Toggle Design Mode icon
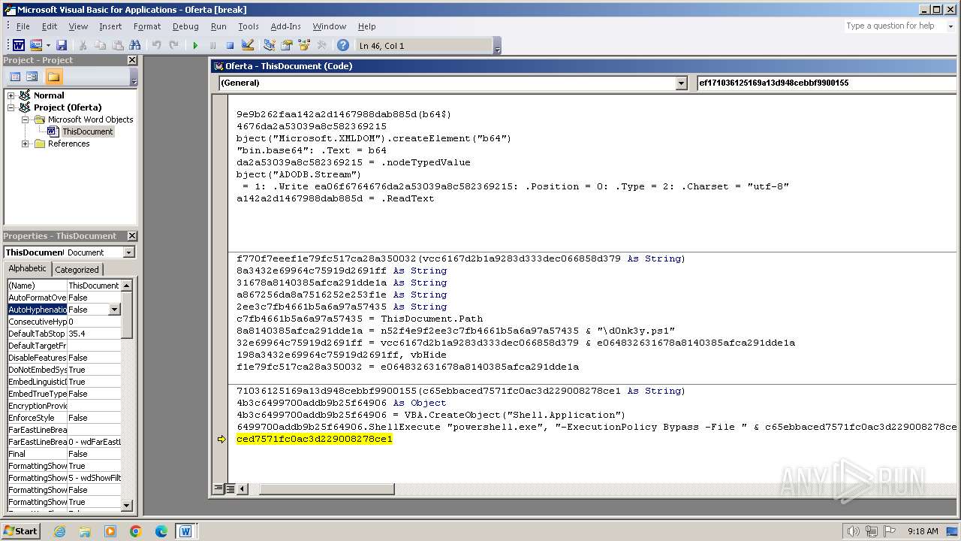Viewport: 961px width, 541px height. click(248, 46)
